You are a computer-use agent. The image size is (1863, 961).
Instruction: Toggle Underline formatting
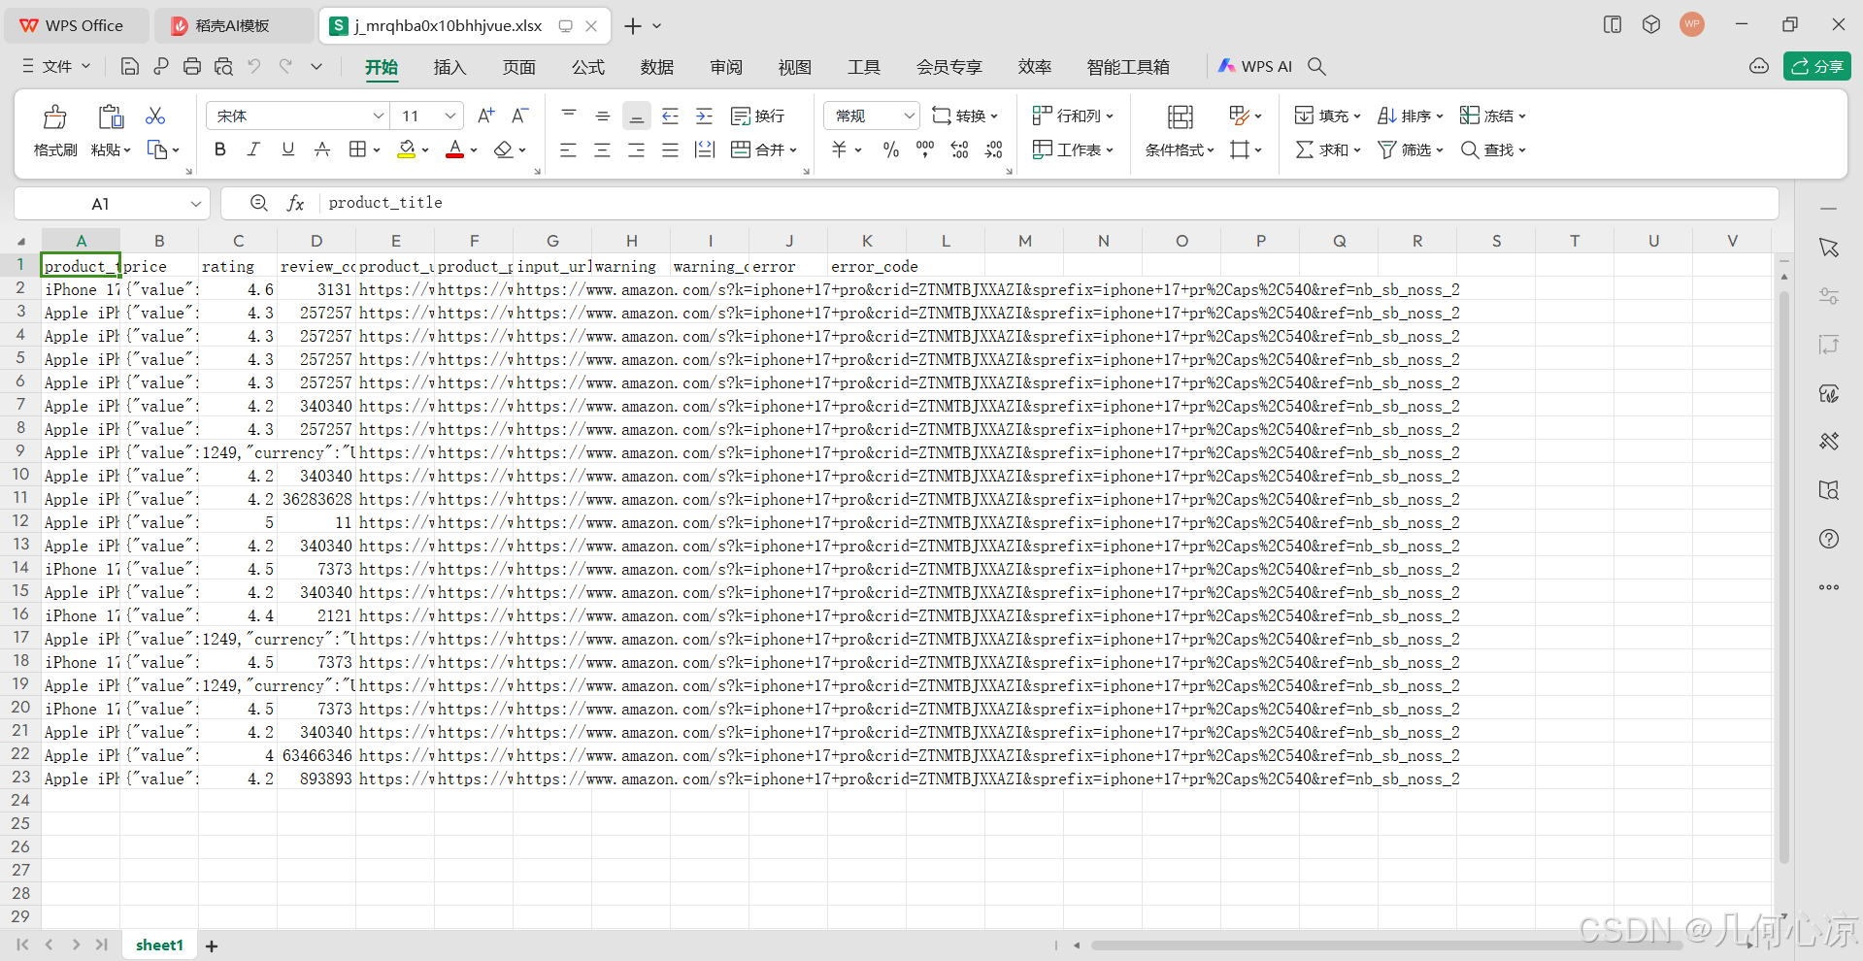(x=288, y=149)
